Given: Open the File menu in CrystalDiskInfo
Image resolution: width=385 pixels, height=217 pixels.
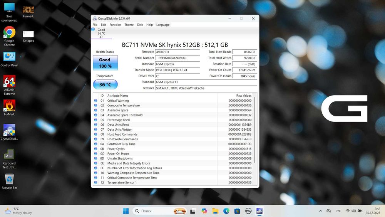Looking at the screenshot, I should [x=95, y=25].
